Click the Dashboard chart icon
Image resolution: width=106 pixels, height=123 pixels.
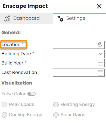click(7, 18)
